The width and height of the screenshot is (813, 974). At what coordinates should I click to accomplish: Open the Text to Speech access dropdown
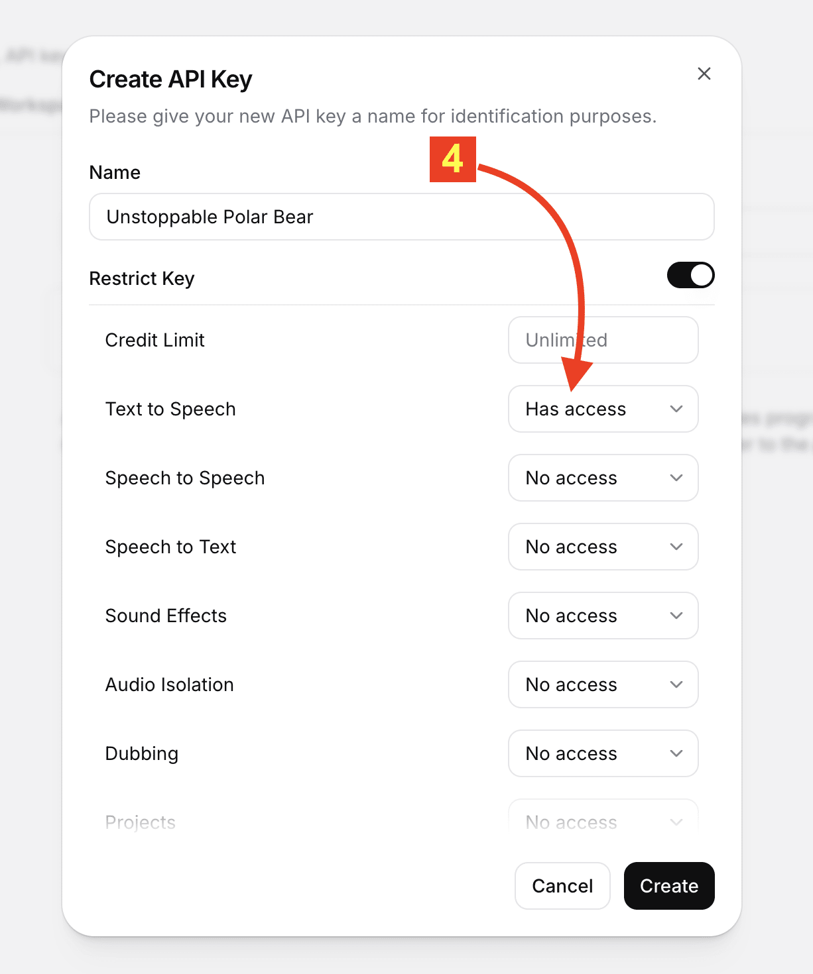pyautogui.click(x=603, y=409)
